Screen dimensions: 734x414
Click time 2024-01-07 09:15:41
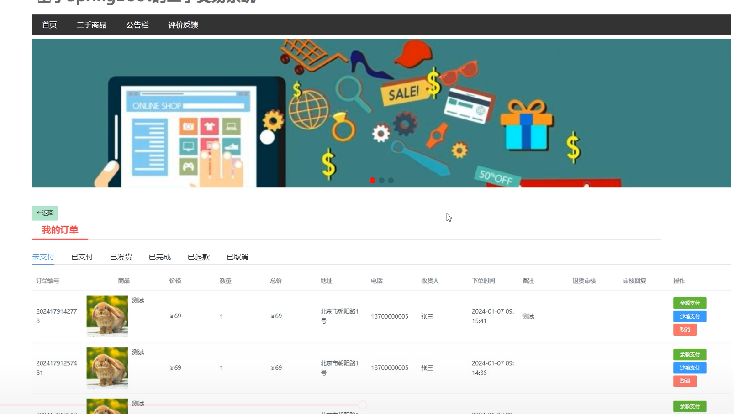pos(493,316)
